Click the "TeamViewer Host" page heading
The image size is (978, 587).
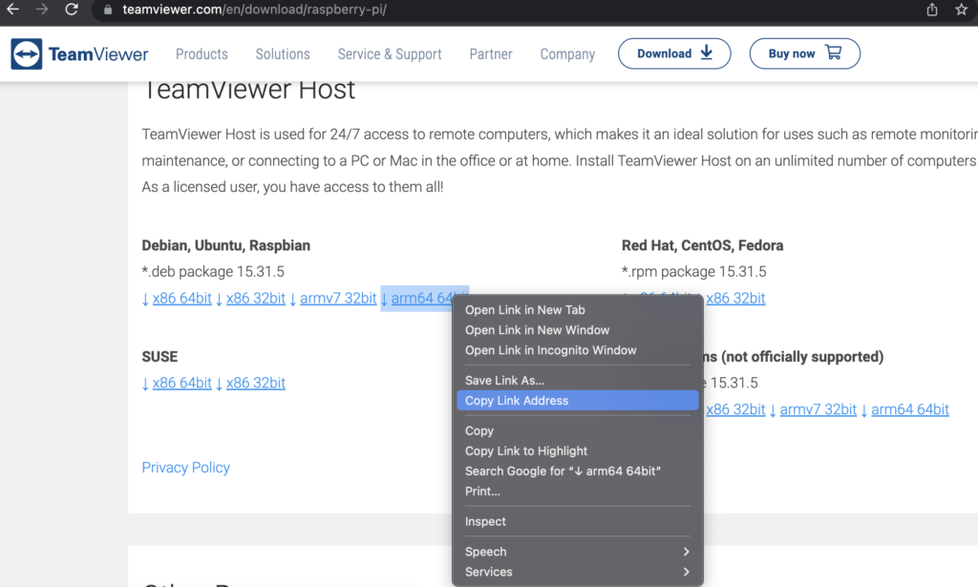point(249,90)
